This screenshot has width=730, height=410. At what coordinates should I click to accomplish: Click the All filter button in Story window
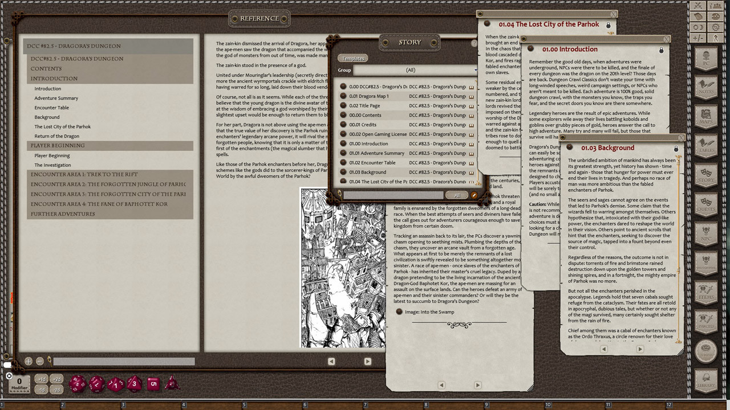457,195
